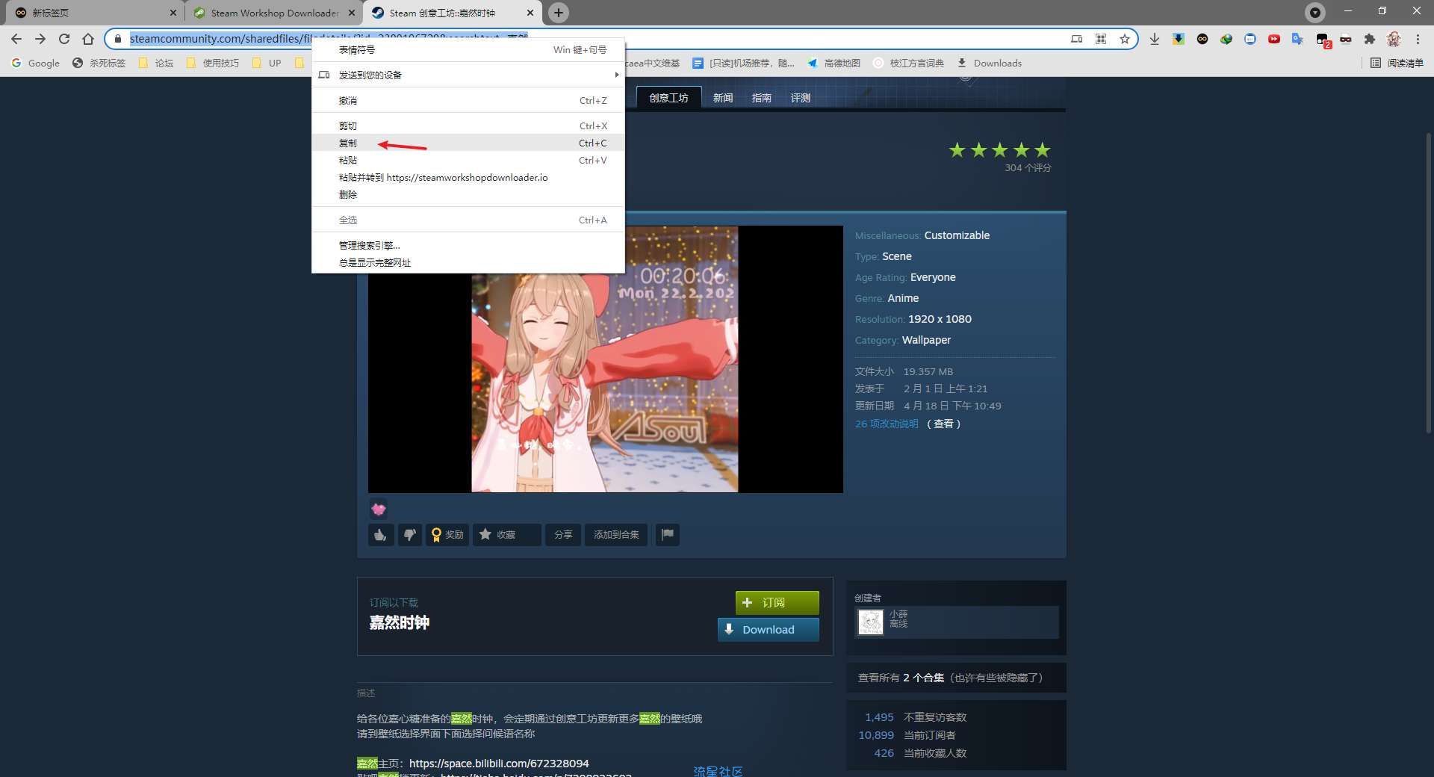Open 表情符号 from the context menu
The height and width of the screenshot is (777, 1434).
point(468,49)
